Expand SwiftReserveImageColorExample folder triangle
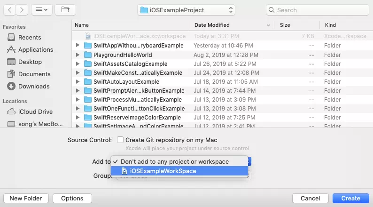 point(78,118)
